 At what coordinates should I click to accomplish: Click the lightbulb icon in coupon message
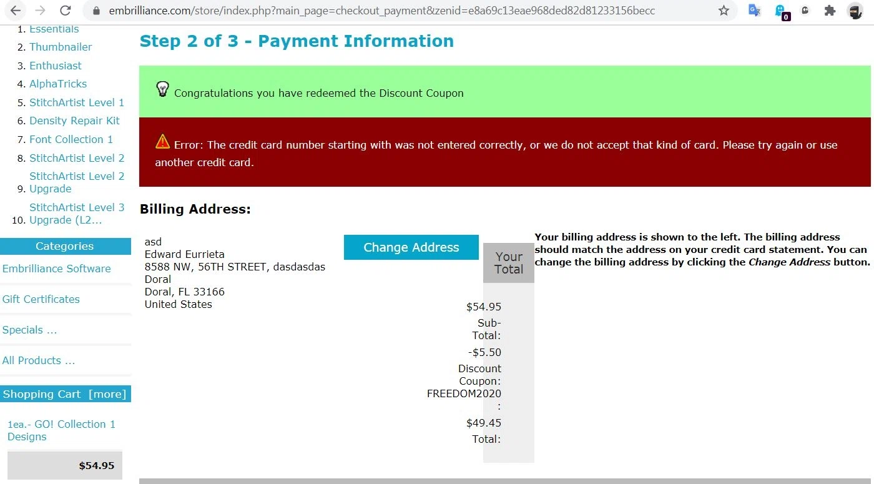(162, 89)
